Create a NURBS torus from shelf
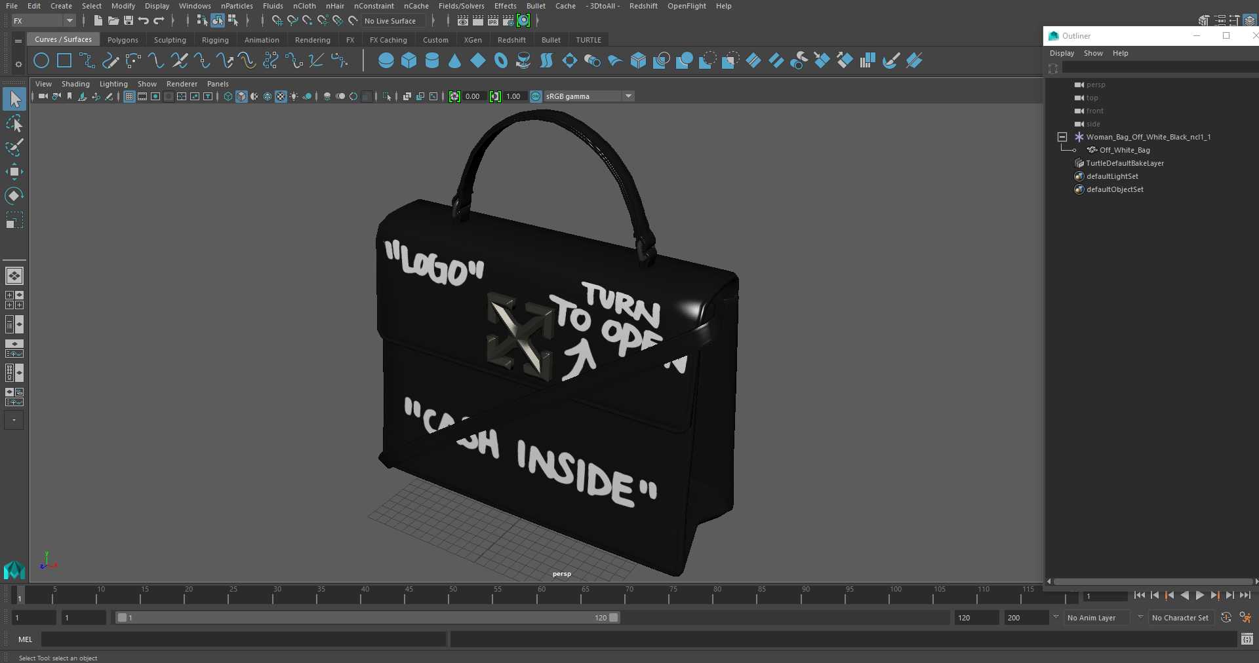1259x663 pixels. point(501,61)
